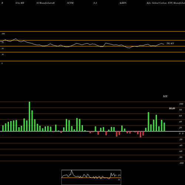Click the RSI axis label 30
The height and width of the screenshot is (185, 185).
[3, 54]
